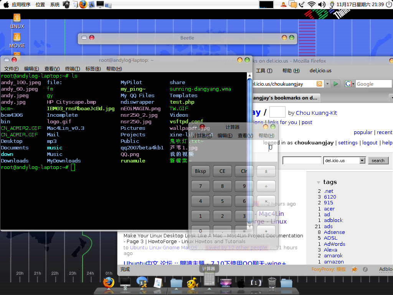Click the Beetle window title bar

(x=187, y=38)
